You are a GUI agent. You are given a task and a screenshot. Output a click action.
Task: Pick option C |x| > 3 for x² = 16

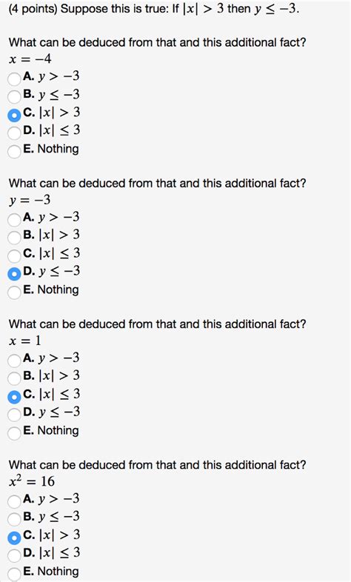14,538
